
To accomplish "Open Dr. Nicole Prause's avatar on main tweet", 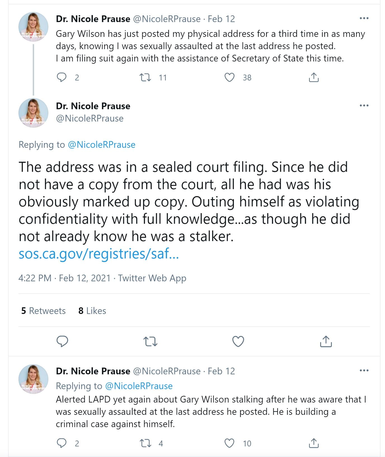I will coord(33,113).
